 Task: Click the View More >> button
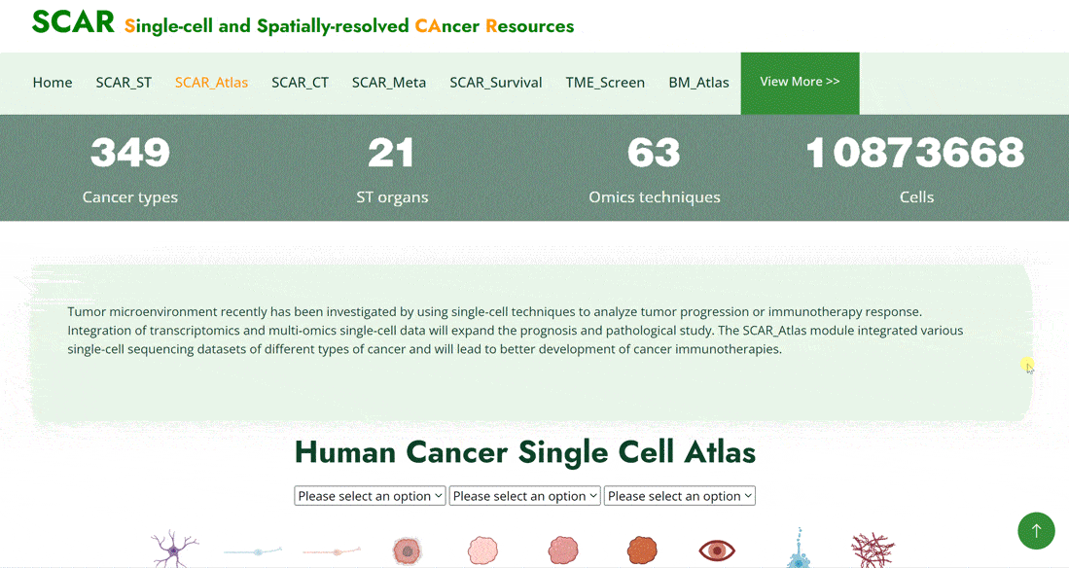800,84
